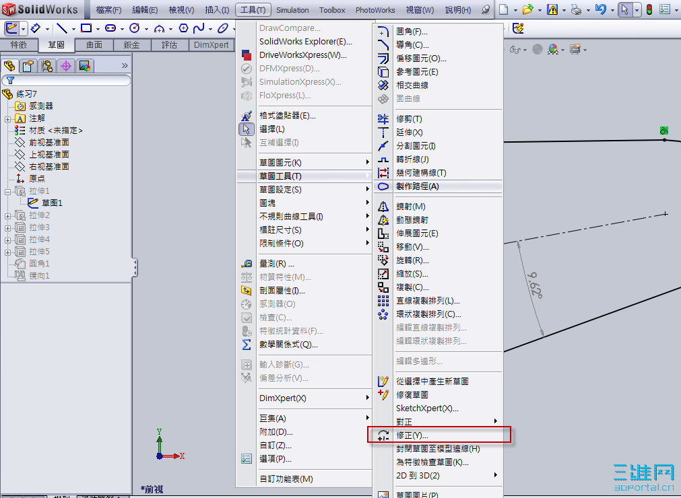Select the extend icon 延伸(X)
The width and height of the screenshot is (681, 498).
(x=383, y=133)
